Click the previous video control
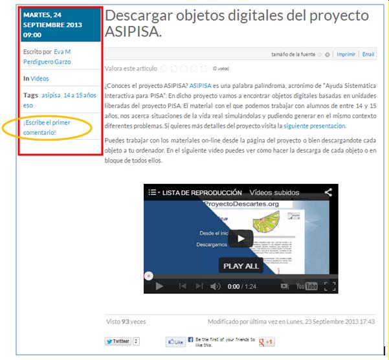389x360 pixels. coord(183,286)
